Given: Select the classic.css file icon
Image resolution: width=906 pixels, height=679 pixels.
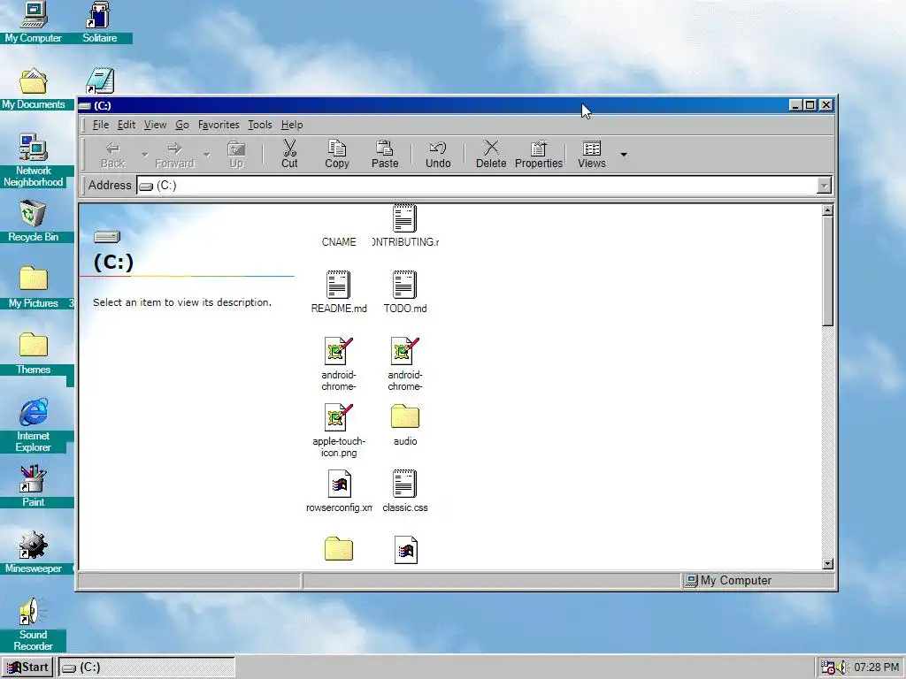Looking at the screenshot, I should coord(404,484).
